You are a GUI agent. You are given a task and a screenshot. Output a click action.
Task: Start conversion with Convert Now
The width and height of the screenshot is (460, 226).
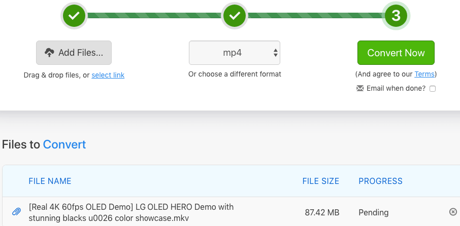tap(396, 53)
